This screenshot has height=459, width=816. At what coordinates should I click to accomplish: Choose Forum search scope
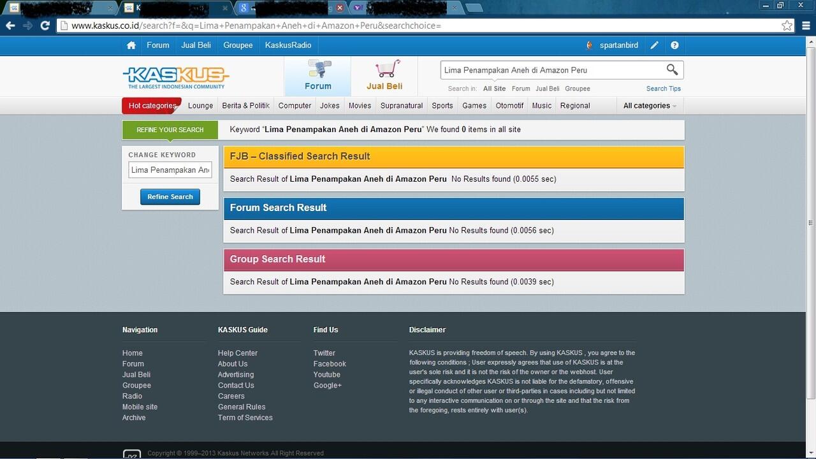coord(521,89)
